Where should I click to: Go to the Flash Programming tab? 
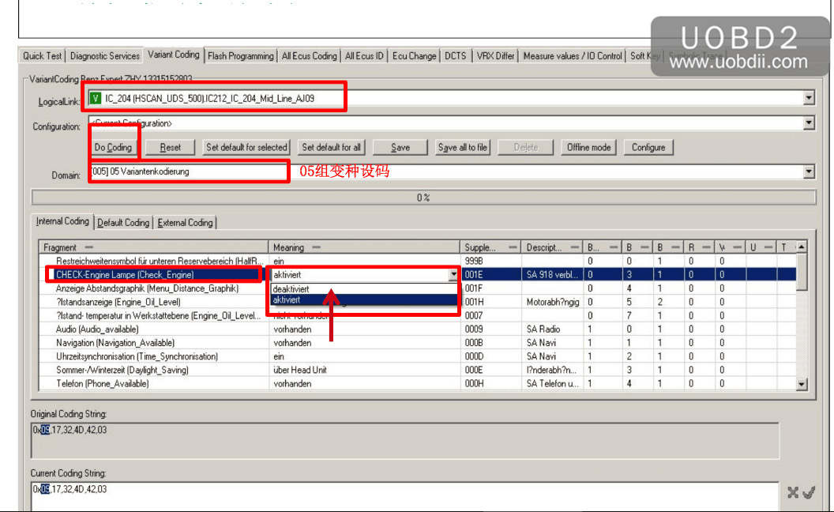[x=240, y=56]
